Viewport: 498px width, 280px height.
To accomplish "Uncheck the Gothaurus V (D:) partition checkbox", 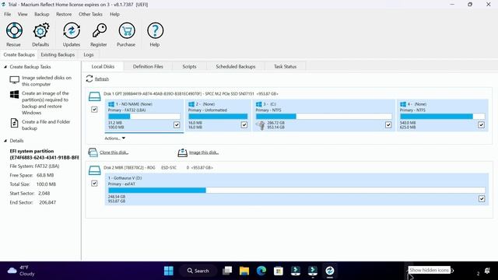I will (482, 199).
